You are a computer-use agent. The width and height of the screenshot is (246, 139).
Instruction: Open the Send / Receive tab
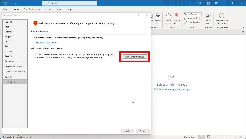coord(32,9)
